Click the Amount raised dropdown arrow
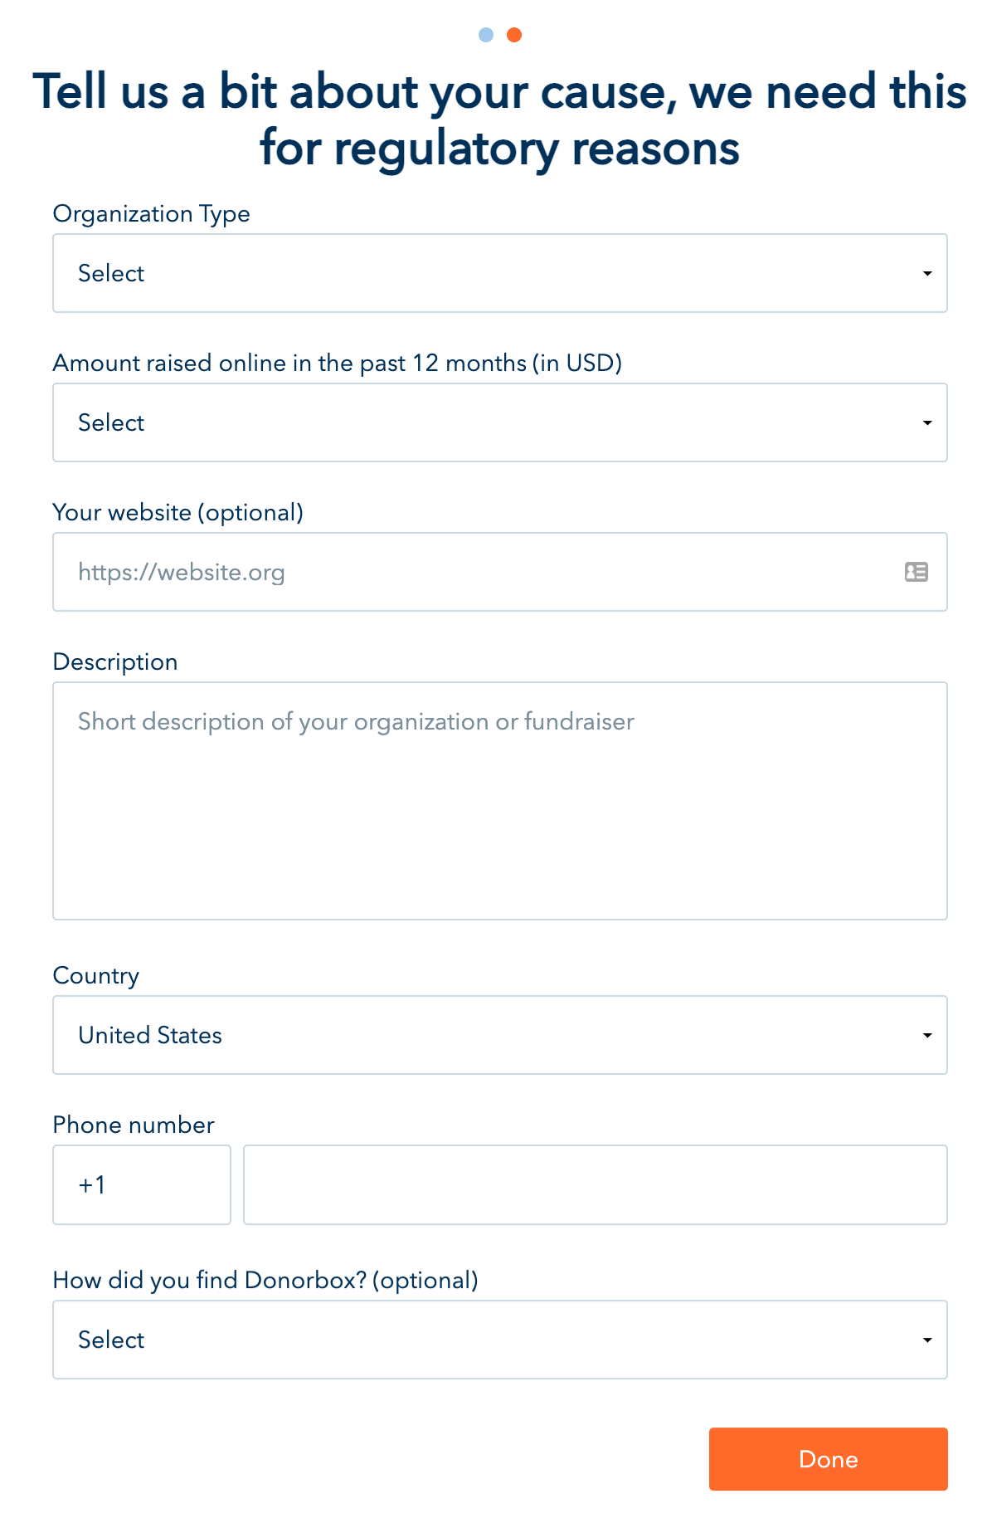 pyautogui.click(x=927, y=423)
